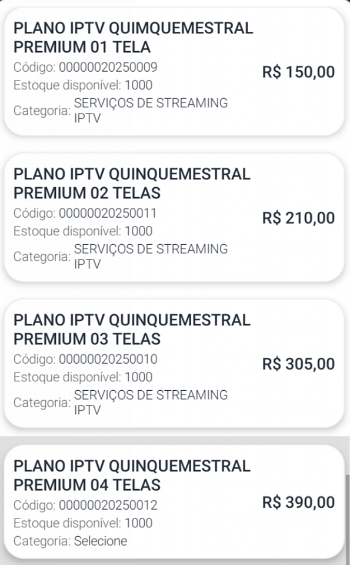
Task: Click the category value of the 01 Tela plan
Action: 151,110
